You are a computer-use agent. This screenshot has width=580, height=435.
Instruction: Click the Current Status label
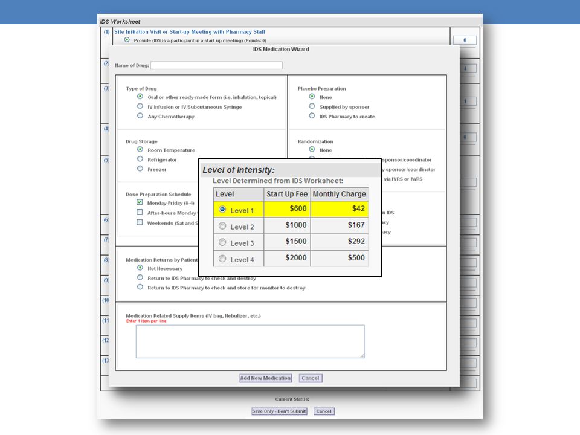point(292,399)
